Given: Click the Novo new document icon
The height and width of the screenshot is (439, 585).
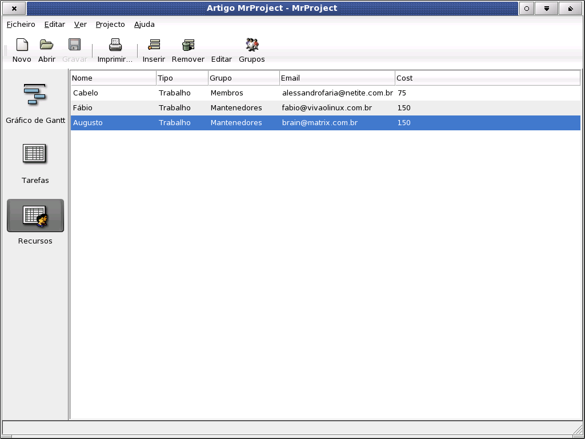Looking at the screenshot, I should tap(22, 45).
